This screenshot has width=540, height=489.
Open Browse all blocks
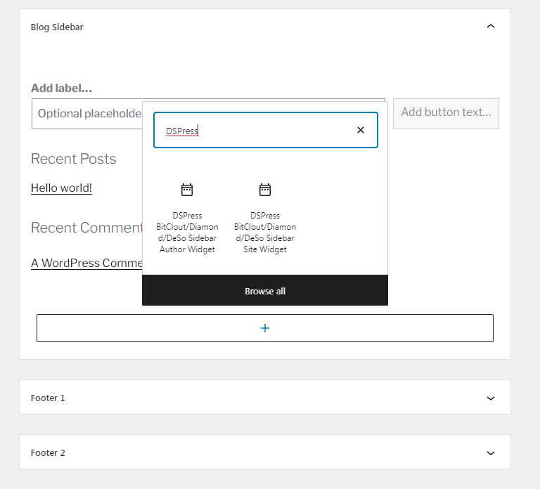point(265,291)
